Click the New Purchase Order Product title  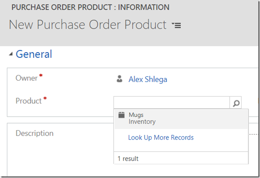(x=88, y=25)
